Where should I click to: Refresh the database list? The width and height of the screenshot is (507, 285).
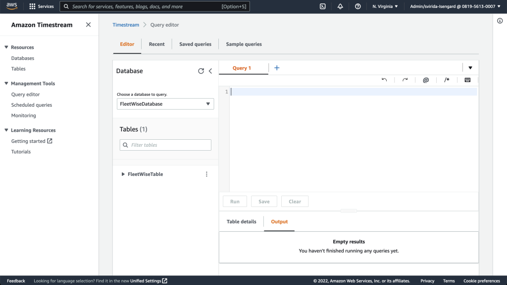click(x=201, y=71)
